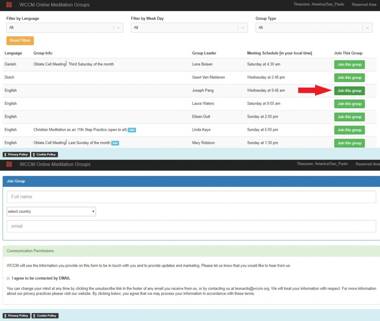This screenshot has width=380, height=321.
Task: Select the Dutch language cell
Action: tap(9, 77)
